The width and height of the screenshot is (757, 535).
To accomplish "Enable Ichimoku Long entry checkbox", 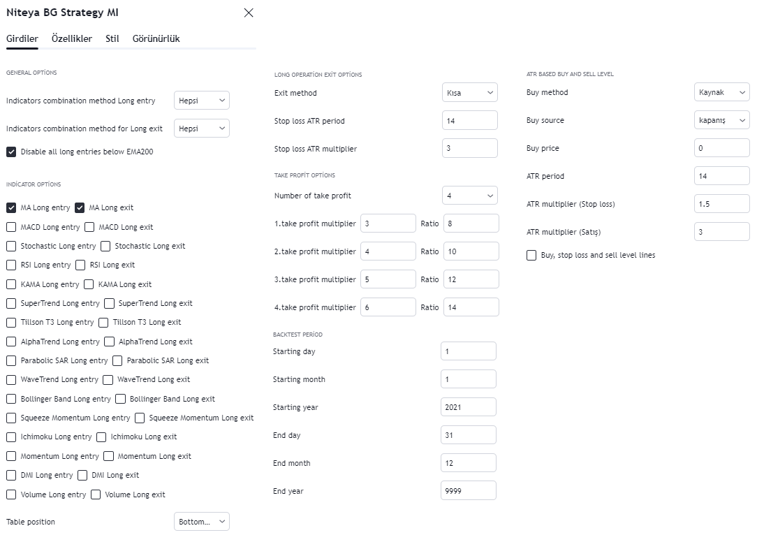I will [x=11, y=437].
